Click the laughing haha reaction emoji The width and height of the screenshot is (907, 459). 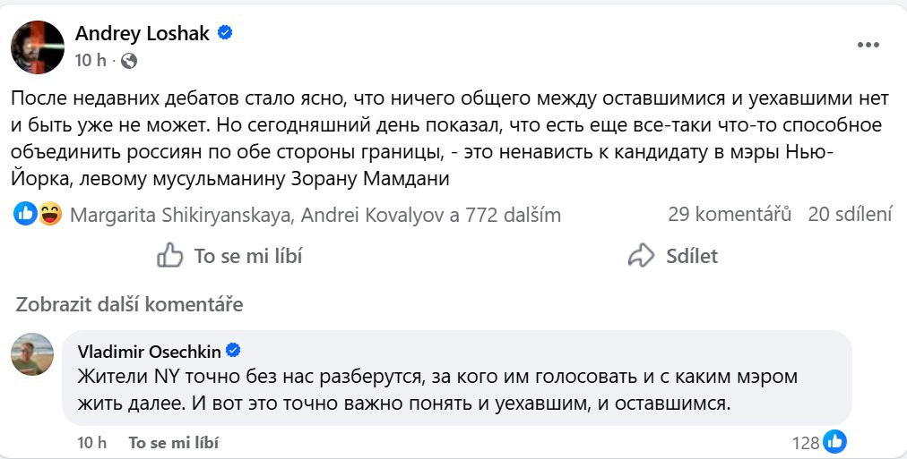[49, 214]
